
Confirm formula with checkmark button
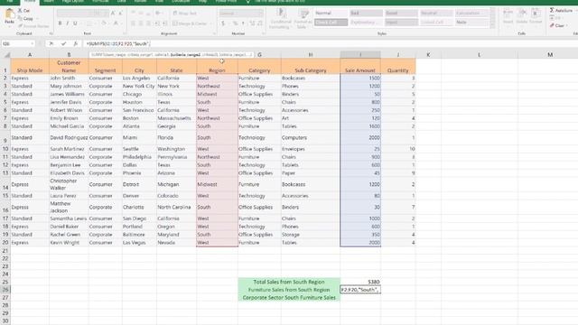tap(63, 43)
